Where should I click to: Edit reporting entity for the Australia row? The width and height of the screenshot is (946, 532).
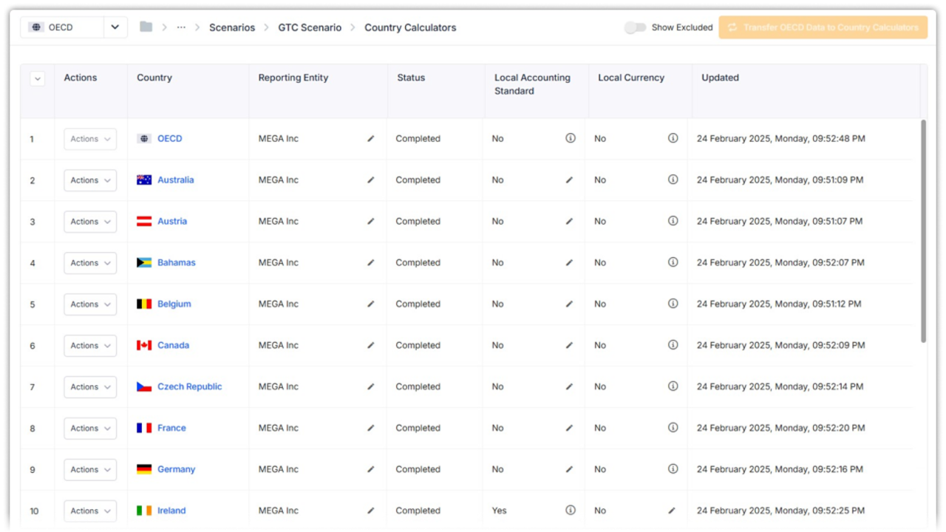tap(371, 180)
